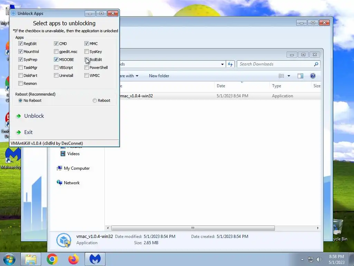The width and height of the screenshot is (354, 266).
Task: Select the DiskPart checkbox
Action: 20,75
